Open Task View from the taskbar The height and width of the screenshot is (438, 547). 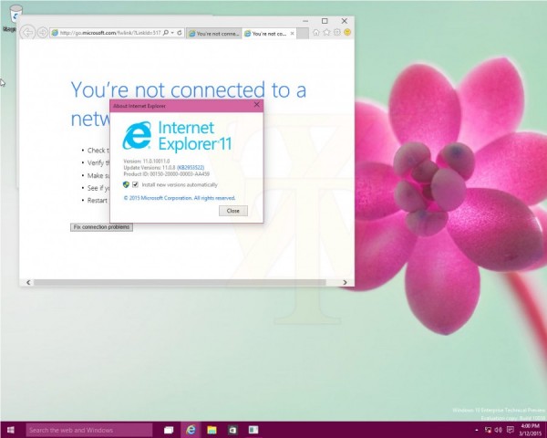169,430
